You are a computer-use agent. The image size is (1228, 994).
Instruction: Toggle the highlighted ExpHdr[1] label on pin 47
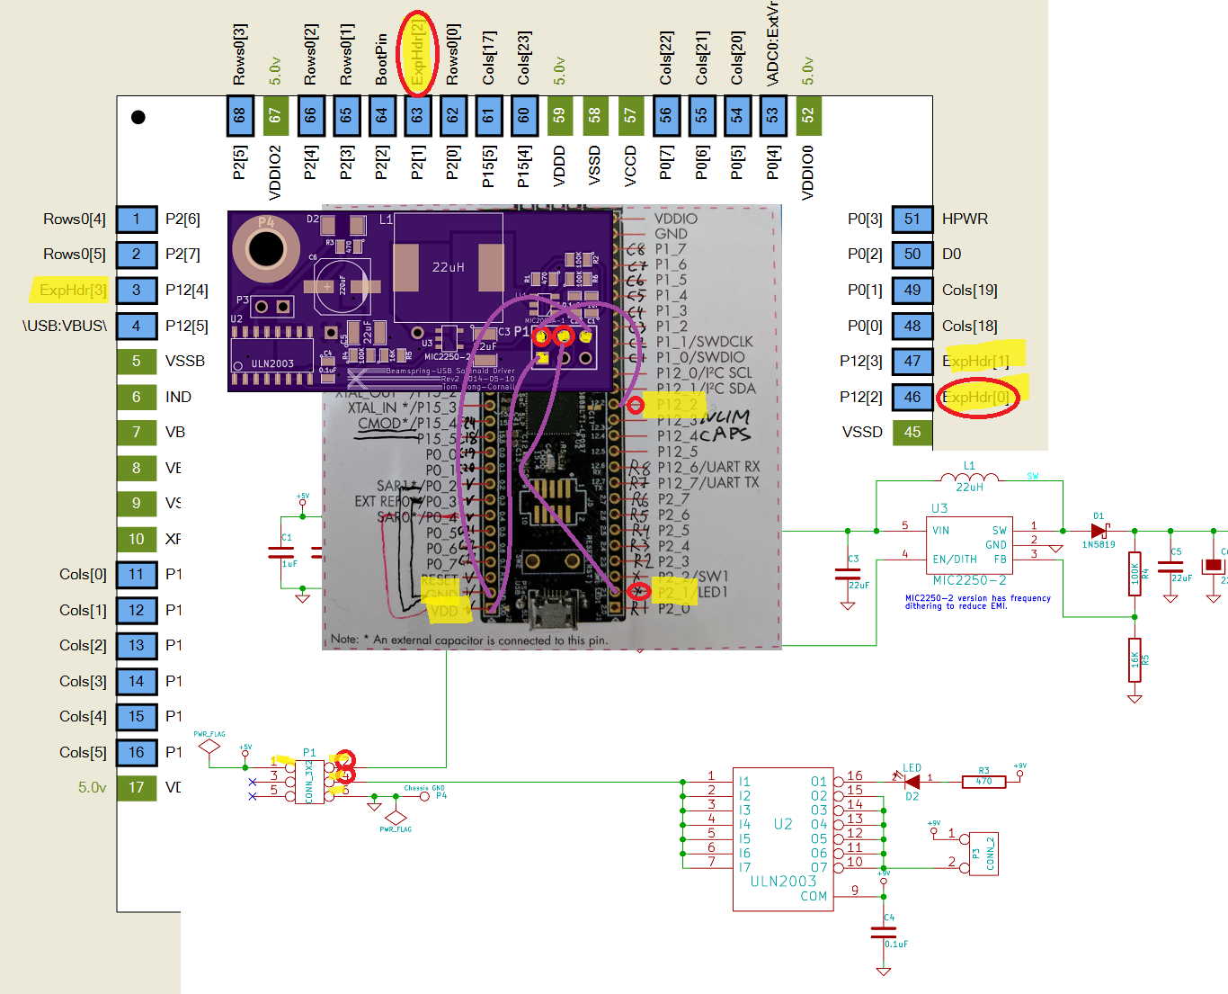(977, 361)
